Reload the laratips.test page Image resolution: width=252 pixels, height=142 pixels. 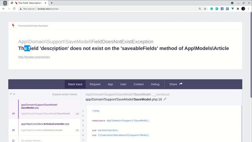[x=14, y=9]
